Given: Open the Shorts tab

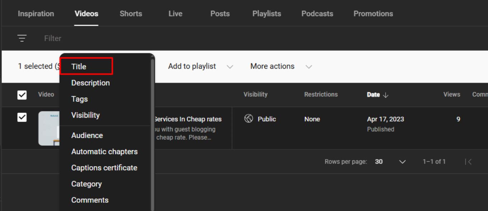Looking at the screenshot, I should point(131,14).
